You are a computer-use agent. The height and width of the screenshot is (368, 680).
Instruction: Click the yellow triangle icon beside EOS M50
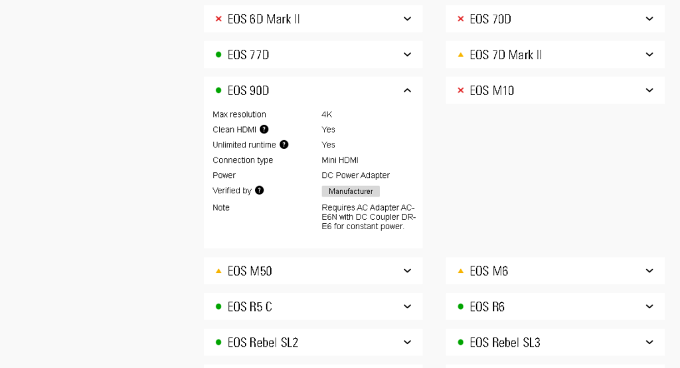coord(218,271)
